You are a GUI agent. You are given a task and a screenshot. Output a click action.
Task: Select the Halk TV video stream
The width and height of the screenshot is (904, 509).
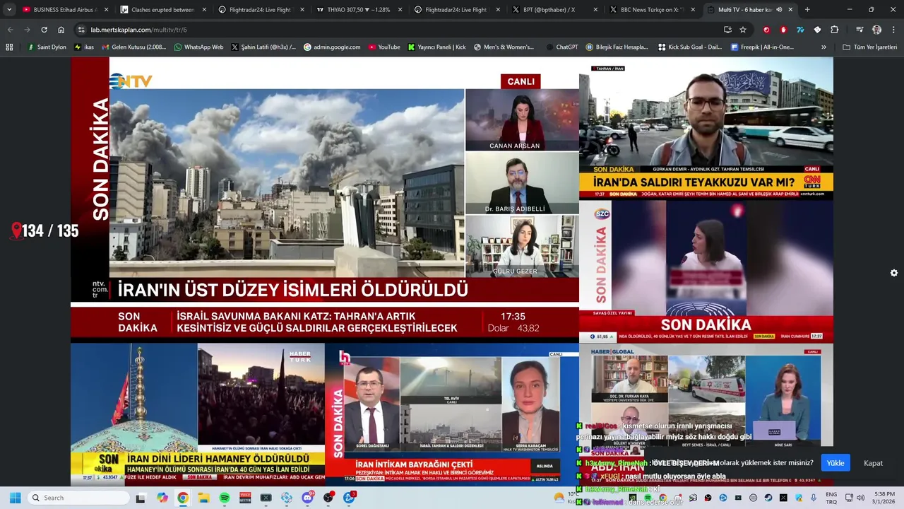452,414
